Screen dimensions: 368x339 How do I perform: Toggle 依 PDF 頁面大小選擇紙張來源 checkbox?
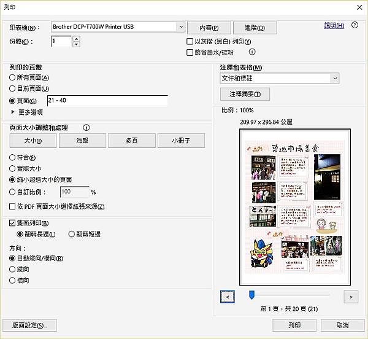[x=12, y=206]
